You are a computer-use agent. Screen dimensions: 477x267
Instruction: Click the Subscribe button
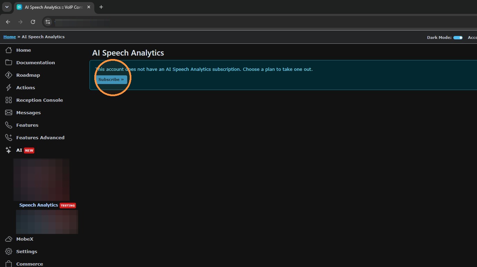(111, 80)
